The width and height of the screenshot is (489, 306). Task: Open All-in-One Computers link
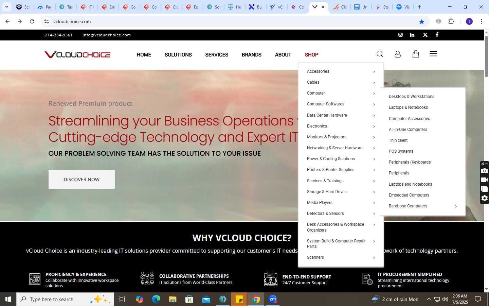coord(408,130)
